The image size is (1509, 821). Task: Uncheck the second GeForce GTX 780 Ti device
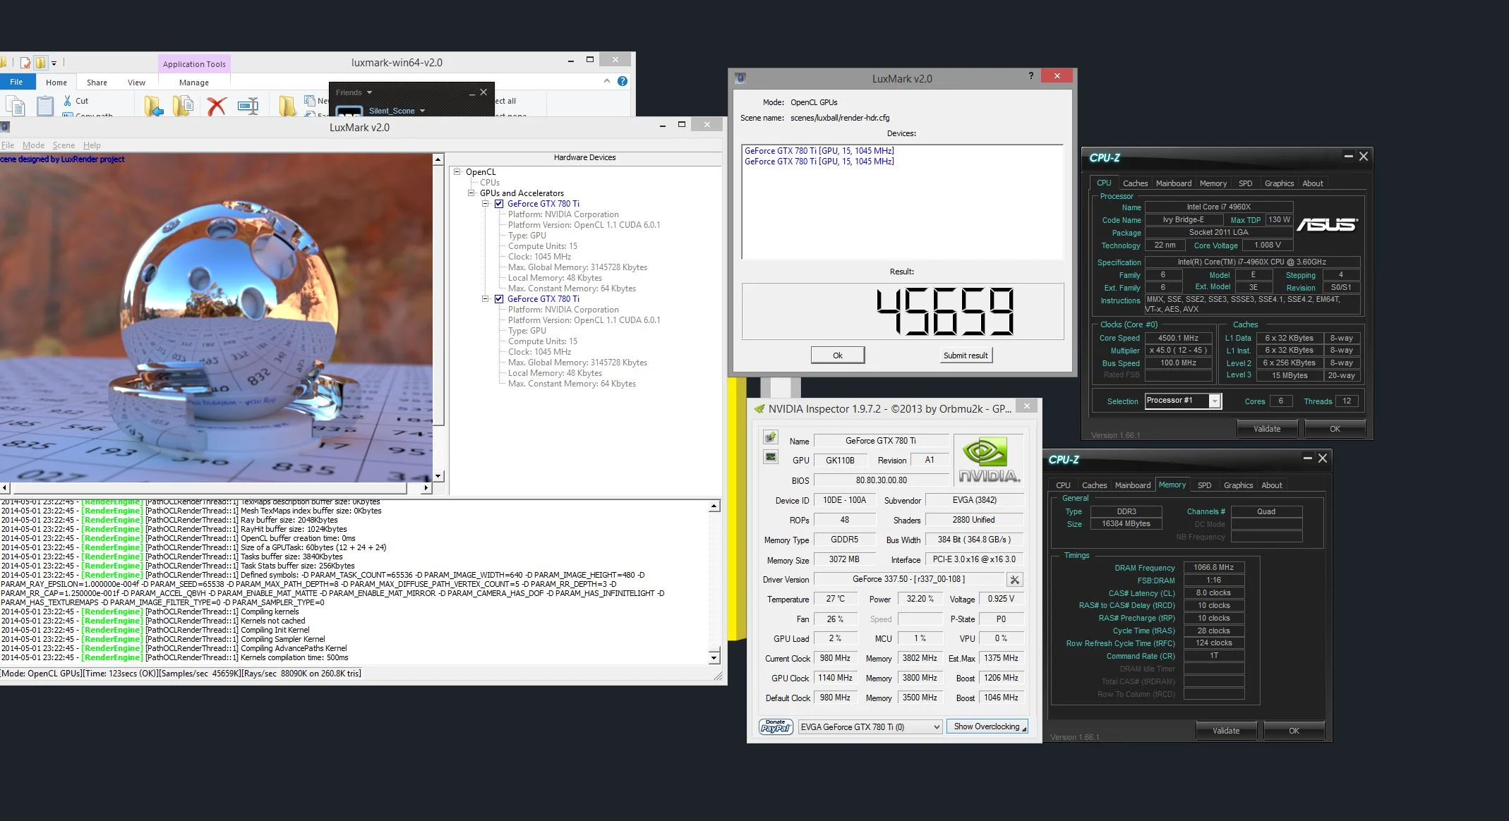(499, 299)
